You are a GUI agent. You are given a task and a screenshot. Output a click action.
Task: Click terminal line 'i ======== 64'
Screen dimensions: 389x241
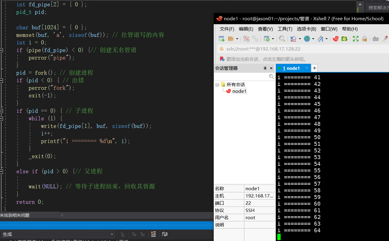(x=299, y=230)
